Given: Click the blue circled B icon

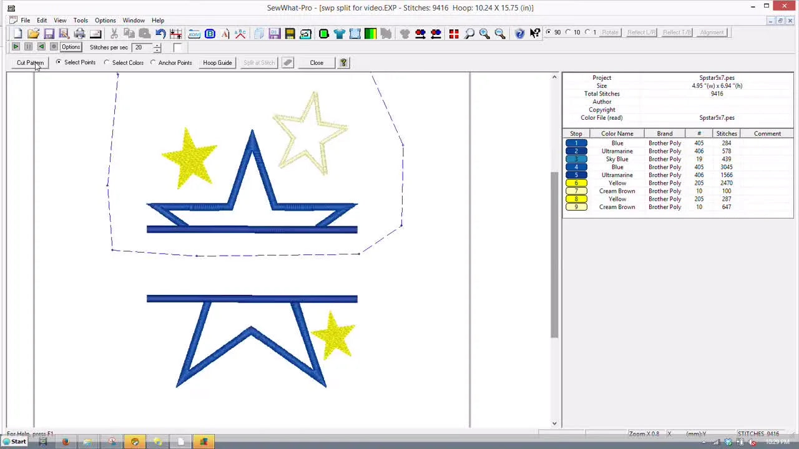Looking at the screenshot, I should [x=210, y=33].
